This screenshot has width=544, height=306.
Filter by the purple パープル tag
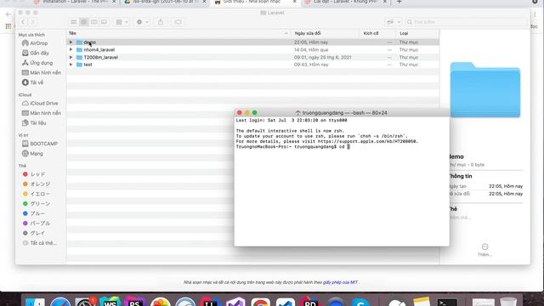click(x=37, y=224)
